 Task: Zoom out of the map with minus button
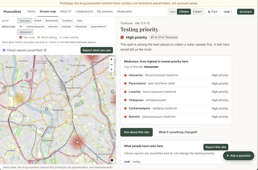(x=111, y=64)
